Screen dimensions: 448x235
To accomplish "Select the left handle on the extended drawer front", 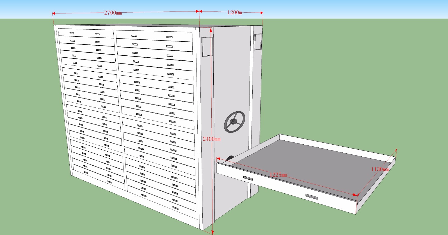I will coord(248,178).
